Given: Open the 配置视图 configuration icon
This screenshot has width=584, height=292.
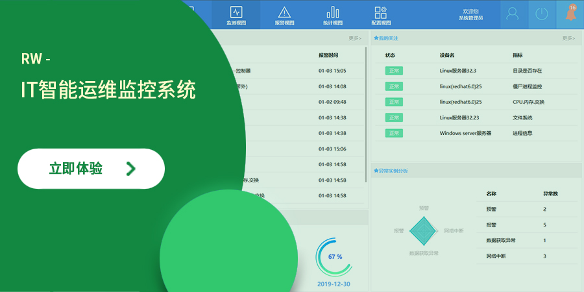Looking at the screenshot, I should tap(380, 14).
